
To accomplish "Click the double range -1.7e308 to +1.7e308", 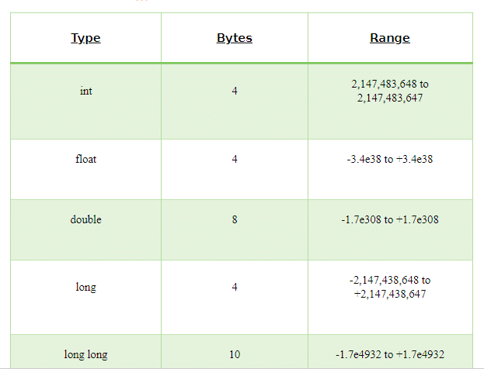I will coord(390,219).
